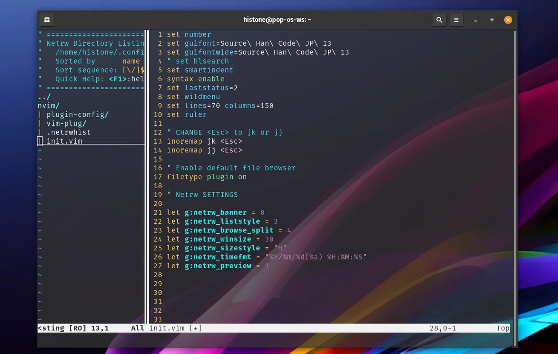This screenshot has width=558, height=354.
Task: Click the 'set guifont' line
Action: pyautogui.click(x=249, y=44)
